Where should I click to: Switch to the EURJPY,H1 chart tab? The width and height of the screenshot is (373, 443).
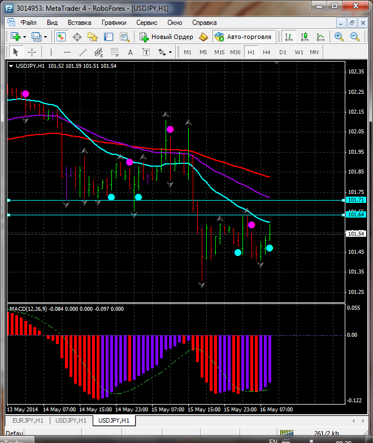tap(28, 420)
